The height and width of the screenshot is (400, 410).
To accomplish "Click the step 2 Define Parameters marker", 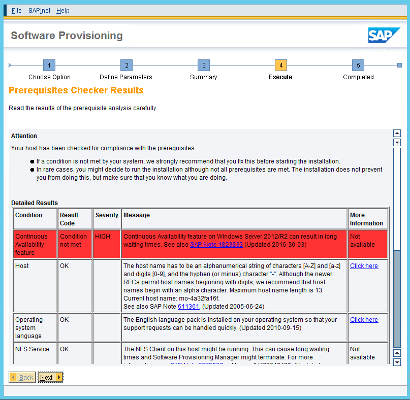I will 127,65.
